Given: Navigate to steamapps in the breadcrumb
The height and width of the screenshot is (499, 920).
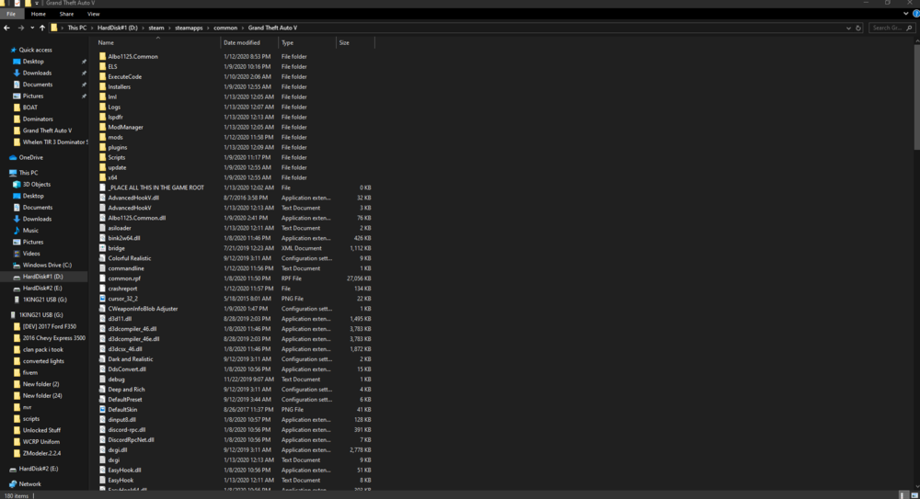Looking at the screenshot, I should (189, 28).
